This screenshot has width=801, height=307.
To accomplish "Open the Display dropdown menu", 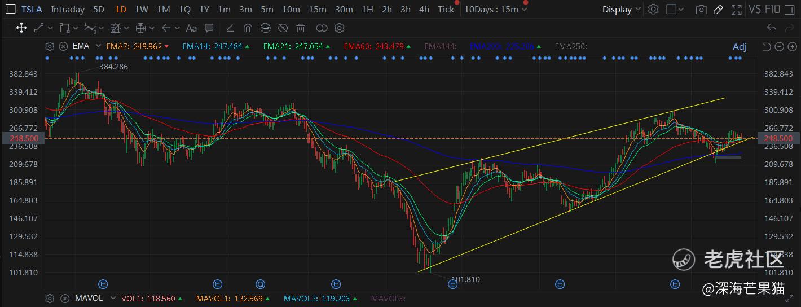I will click(621, 9).
